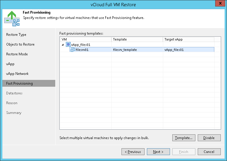Go to Objects to Restore step

pyautogui.click(x=20, y=44)
